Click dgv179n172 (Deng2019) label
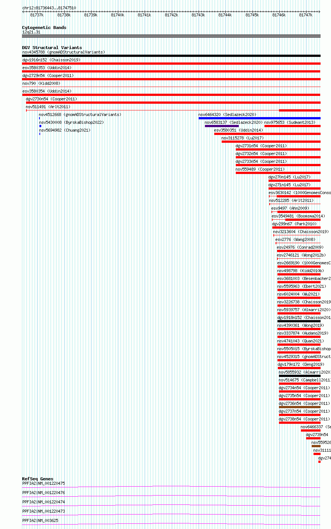Image resolution: width=331 pixels, height=529 pixels. click(301, 364)
